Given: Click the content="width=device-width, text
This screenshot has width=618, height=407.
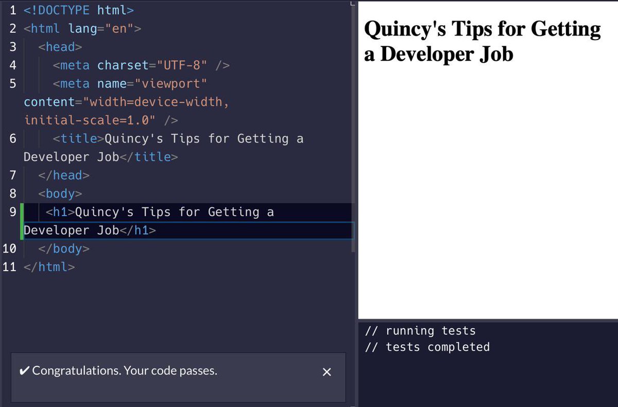Looking at the screenshot, I should (127, 102).
